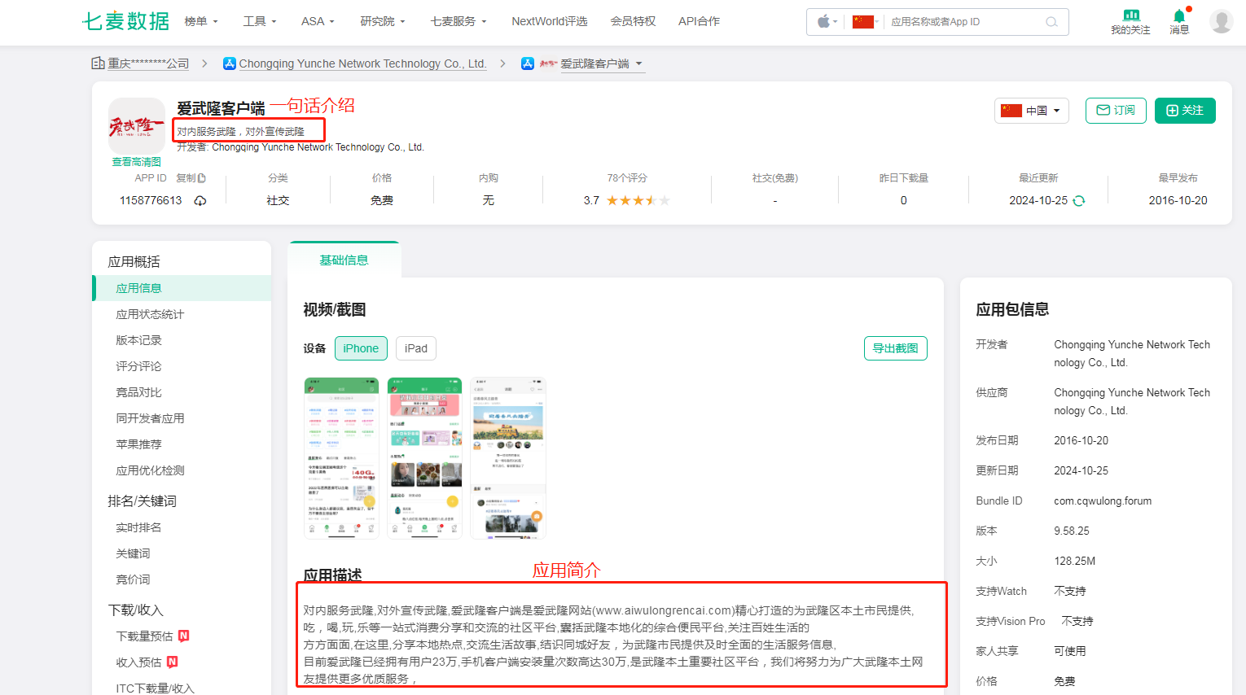This screenshot has width=1246, height=695.
Task: Open the China flag country selector in search bar
Action: pyautogui.click(x=863, y=22)
